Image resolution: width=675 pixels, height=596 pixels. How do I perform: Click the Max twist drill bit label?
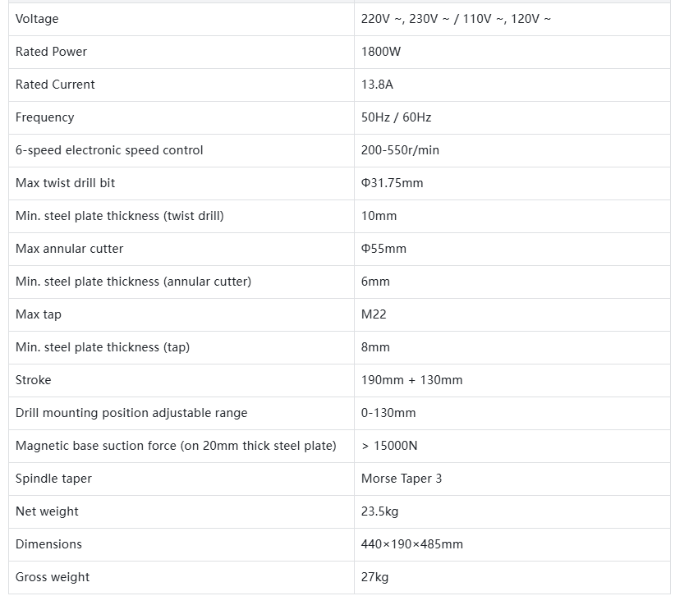tap(66, 183)
